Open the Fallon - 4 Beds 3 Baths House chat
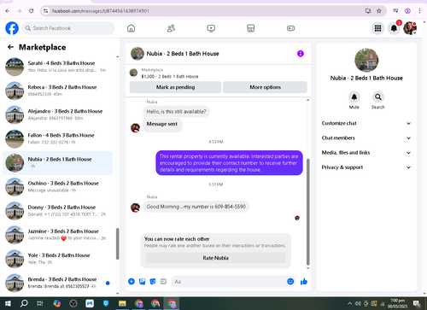This screenshot has width=427, height=310. coord(58,138)
